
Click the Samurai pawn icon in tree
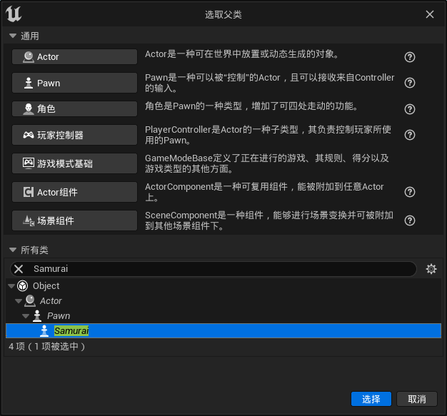[44, 331]
